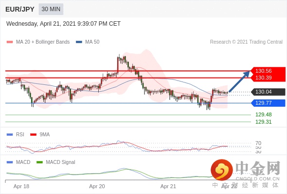Click the 129.48 support level label
This screenshot has height=194, width=287.
[263, 114]
